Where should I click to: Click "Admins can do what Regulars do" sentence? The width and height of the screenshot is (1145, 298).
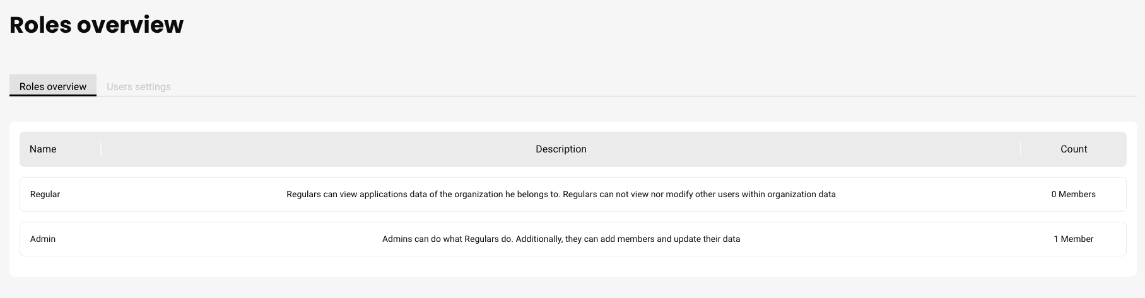click(447, 239)
